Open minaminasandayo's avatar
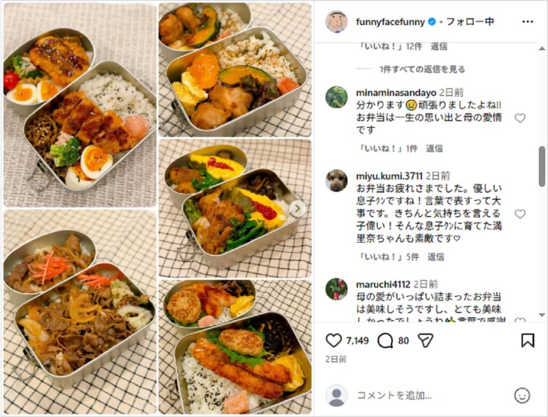This screenshot has height=417, width=548. point(336,97)
